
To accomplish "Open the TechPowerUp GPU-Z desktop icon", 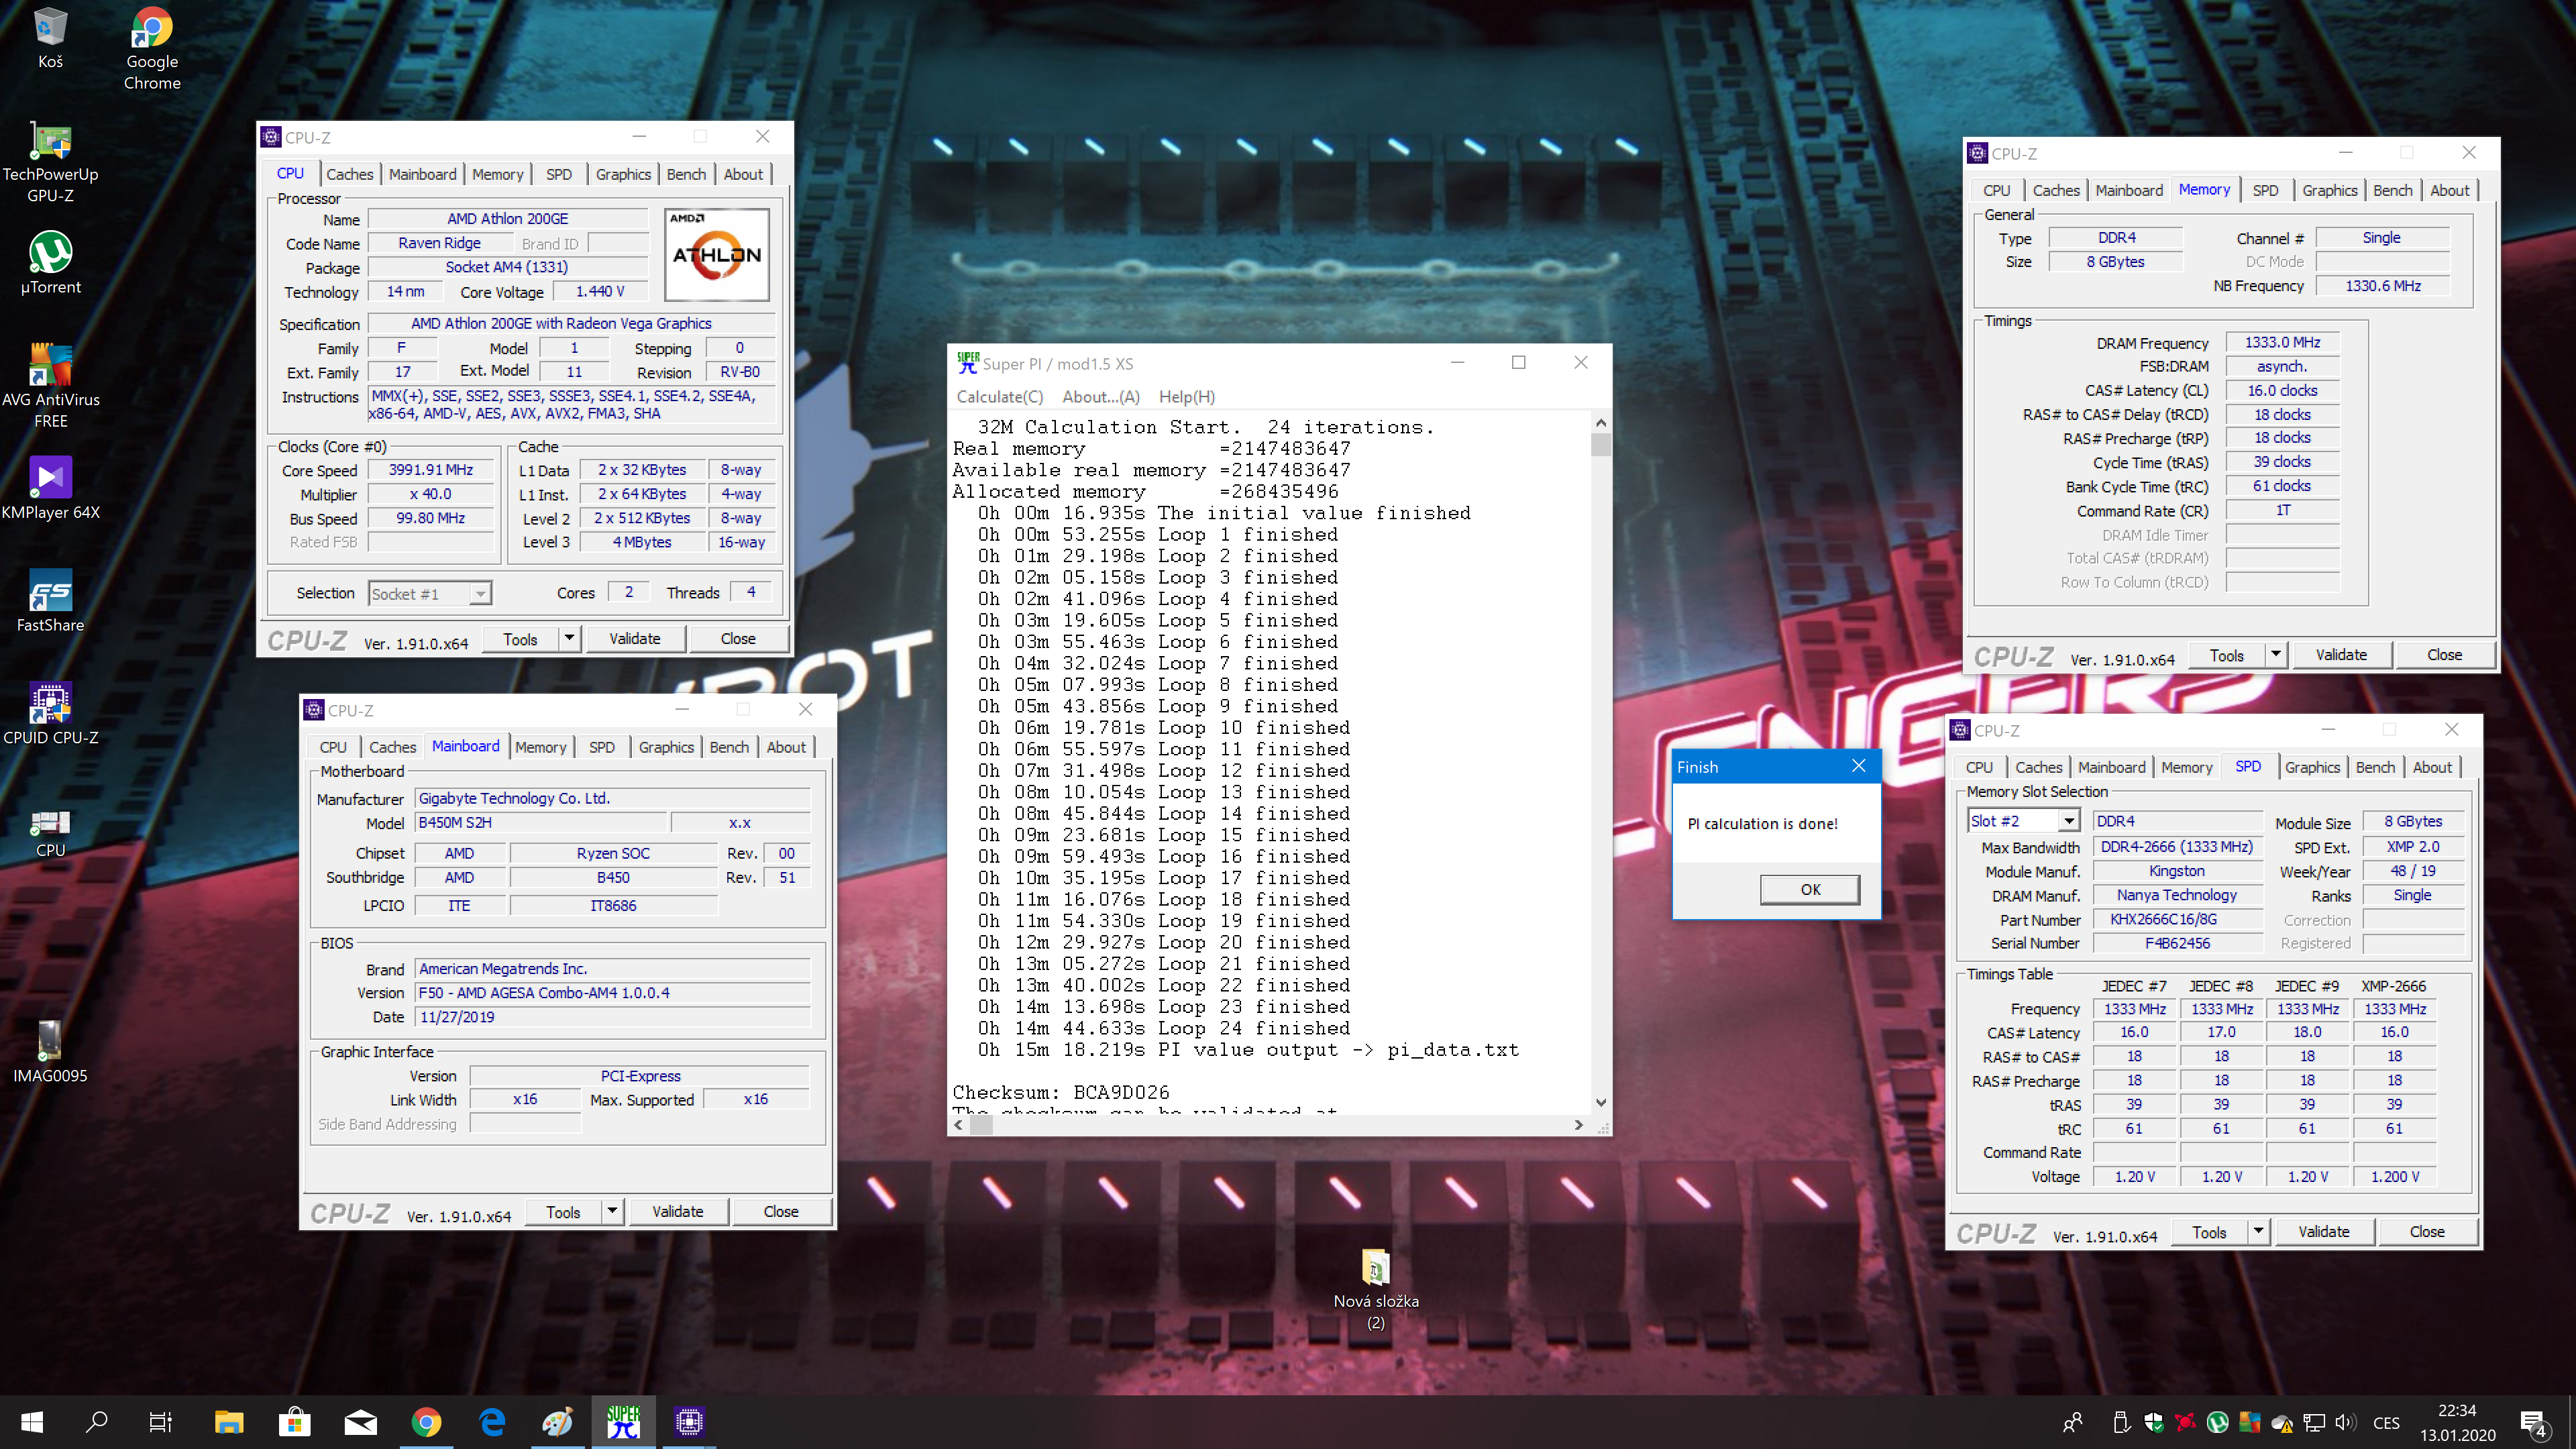I will tap(50, 162).
